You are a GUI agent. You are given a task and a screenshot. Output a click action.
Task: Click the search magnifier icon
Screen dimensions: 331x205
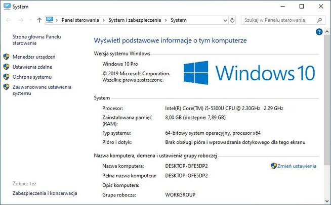[x=319, y=20]
